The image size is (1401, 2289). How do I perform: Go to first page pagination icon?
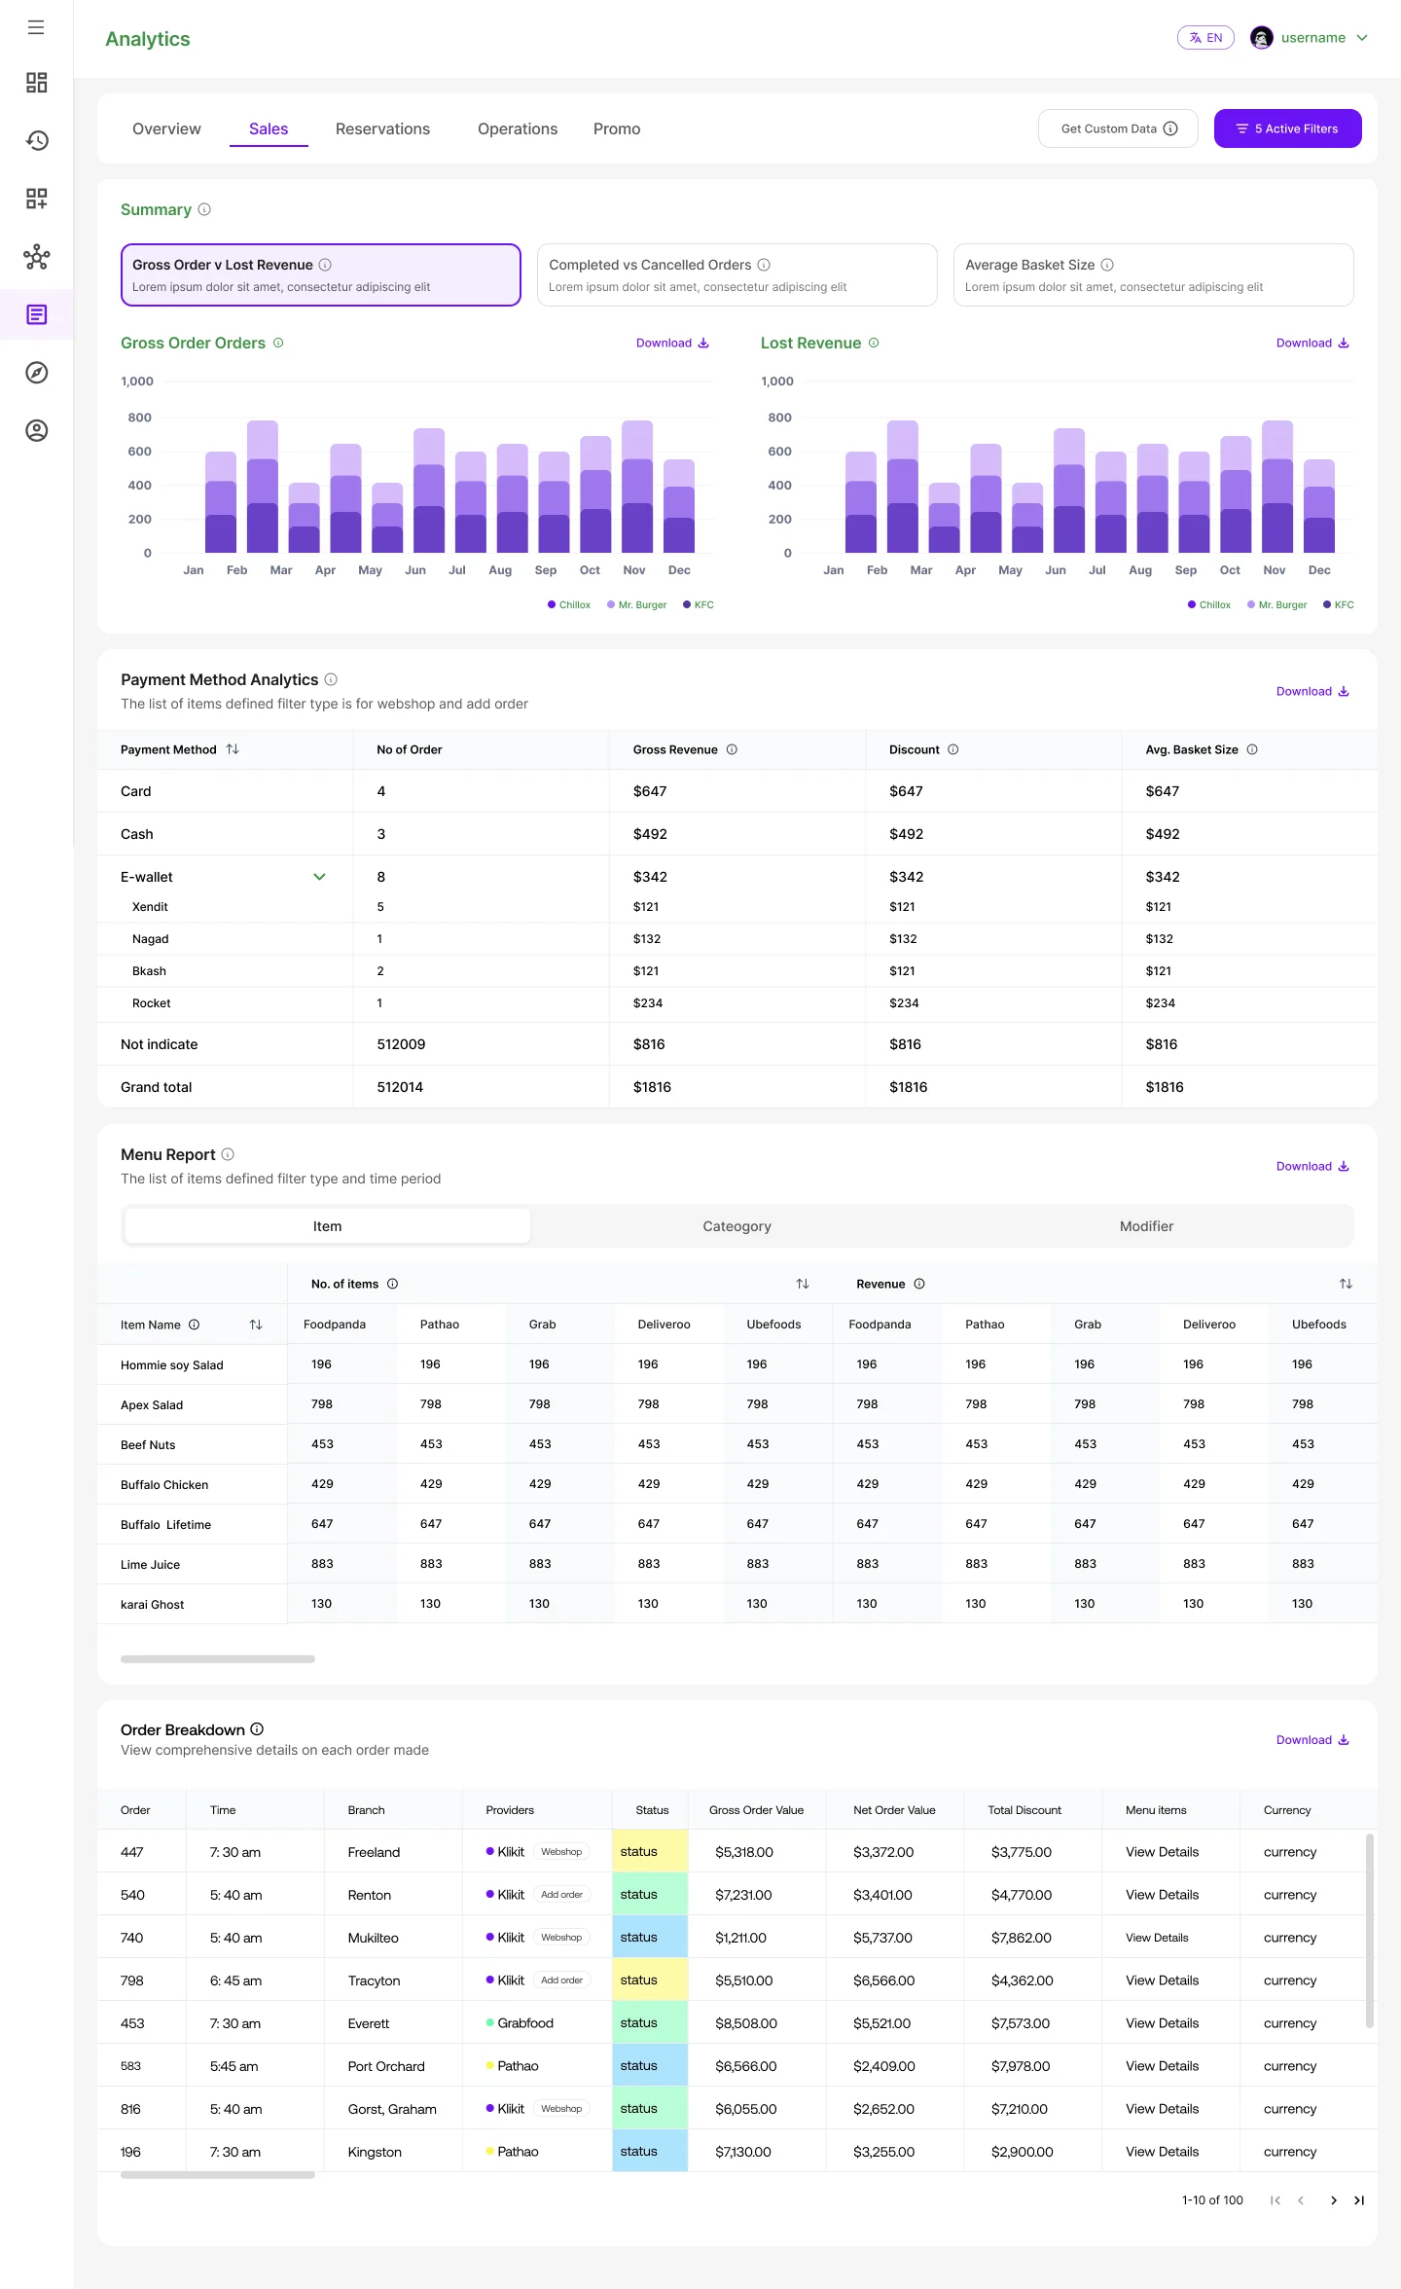1275,2200
